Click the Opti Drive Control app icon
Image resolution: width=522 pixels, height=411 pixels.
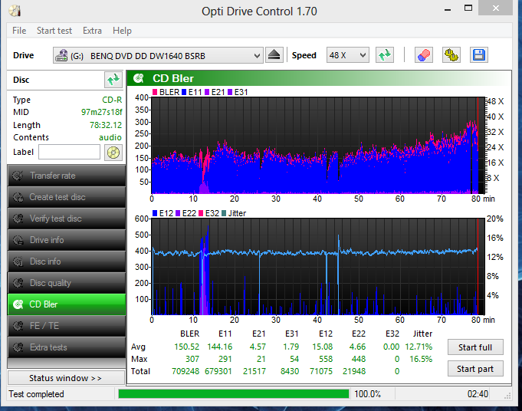tap(15, 11)
